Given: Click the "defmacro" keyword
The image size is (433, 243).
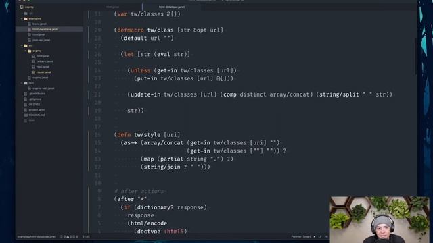Looking at the screenshot, I should coord(131,30).
